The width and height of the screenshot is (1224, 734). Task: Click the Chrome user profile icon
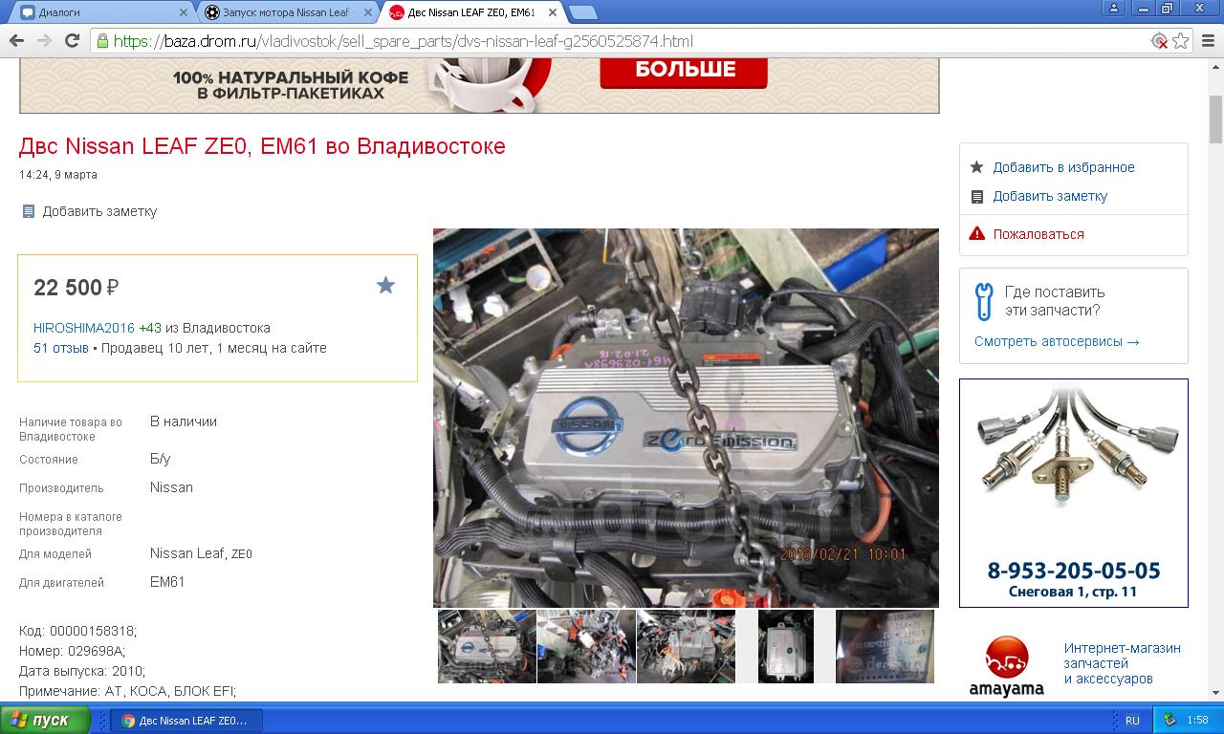(x=1114, y=8)
